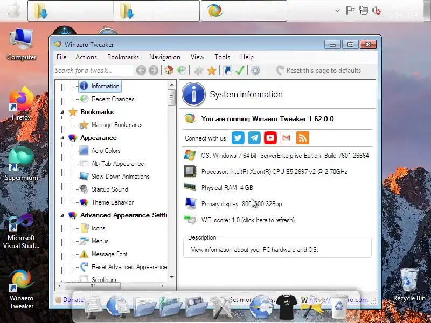
Task: Click the tree's scroll left arrow
Action: point(59,286)
